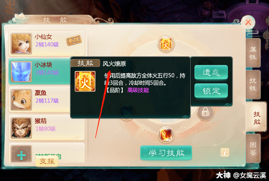Click the fire skill slot at top
Viewport: 269px width, 181px height.
tap(166, 44)
